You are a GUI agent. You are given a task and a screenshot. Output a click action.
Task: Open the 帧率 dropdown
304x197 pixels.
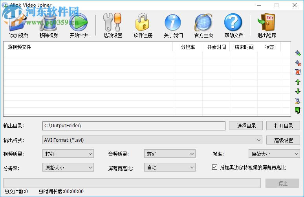(274, 154)
